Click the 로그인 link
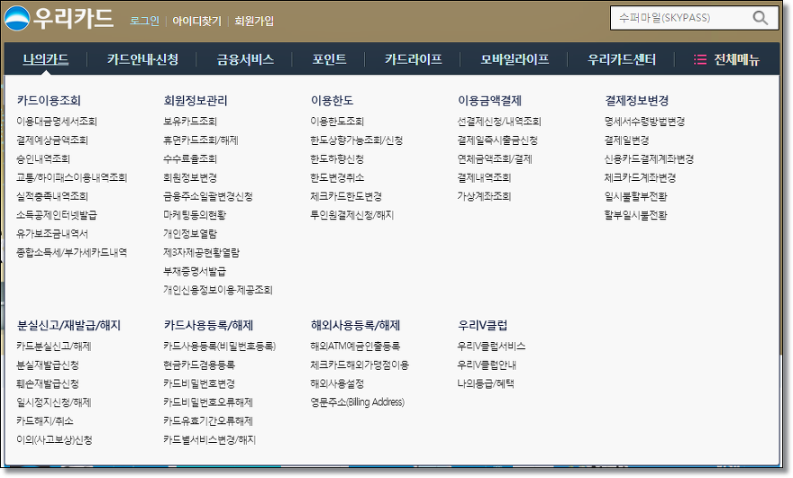Screen dimensions: 793x478 point(145,21)
